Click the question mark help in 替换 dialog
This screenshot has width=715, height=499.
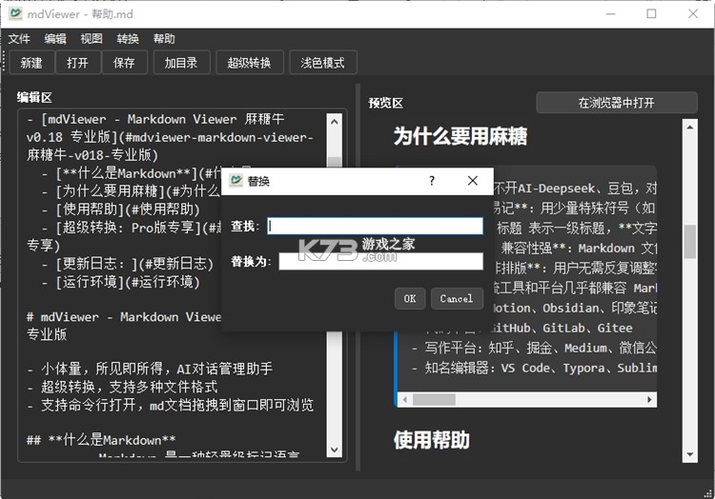pyautogui.click(x=432, y=181)
